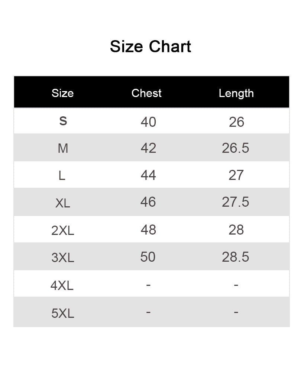
Task: Select length value 26.5 for size M
Action: pyautogui.click(x=235, y=148)
